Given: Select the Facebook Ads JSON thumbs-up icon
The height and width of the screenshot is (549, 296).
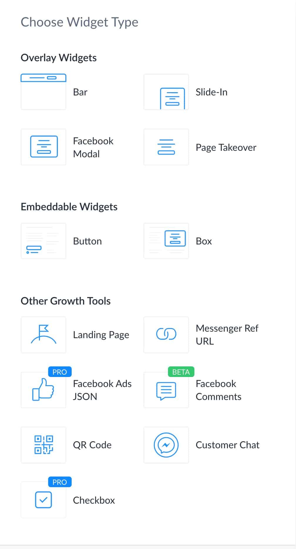Looking at the screenshot, I should click(43, 390).
